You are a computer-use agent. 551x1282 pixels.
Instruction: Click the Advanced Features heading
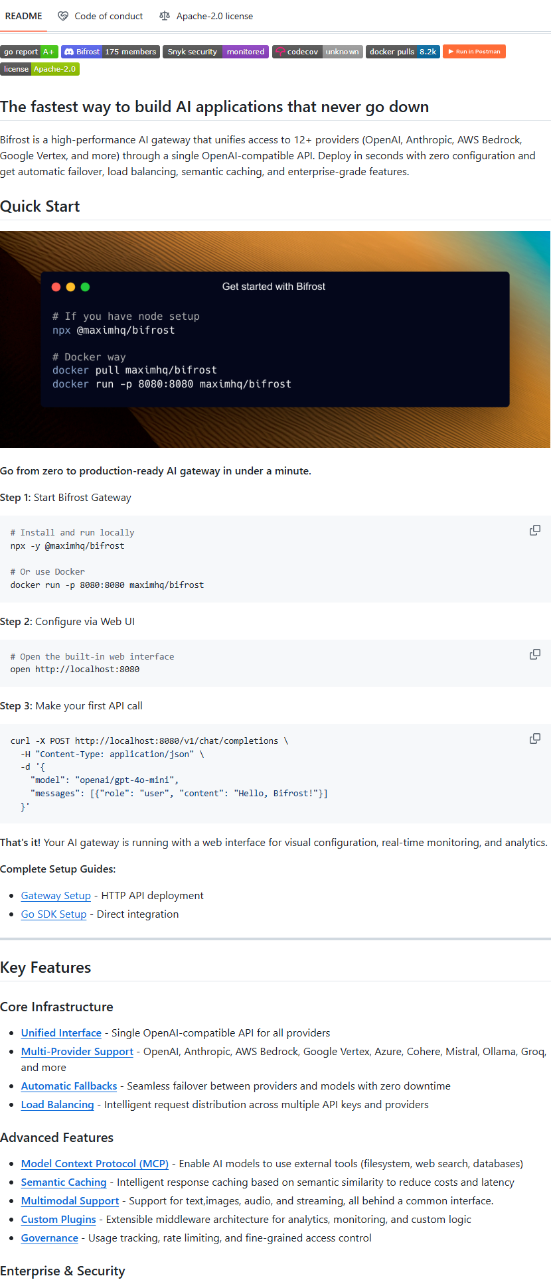[56, 1137]
